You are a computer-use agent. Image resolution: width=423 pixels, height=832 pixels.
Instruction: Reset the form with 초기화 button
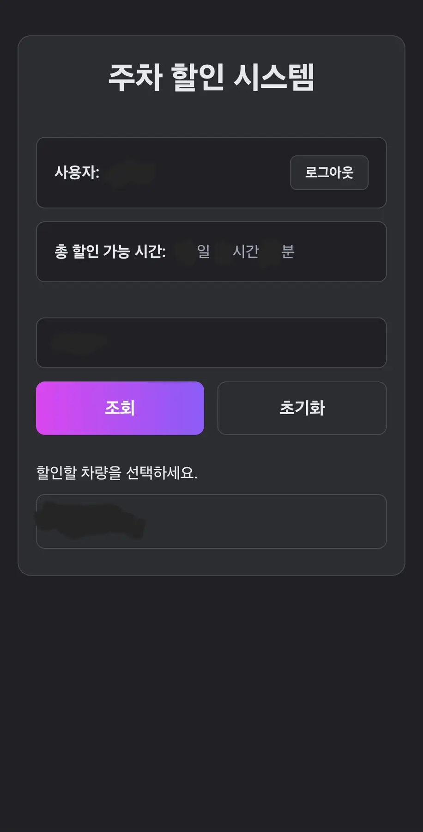[302, 408]
